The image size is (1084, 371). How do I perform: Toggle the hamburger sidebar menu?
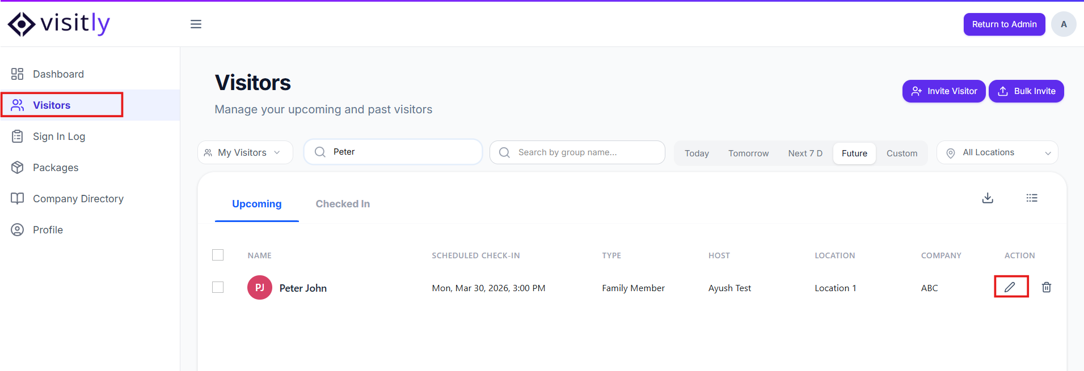(x=196, y=24)
